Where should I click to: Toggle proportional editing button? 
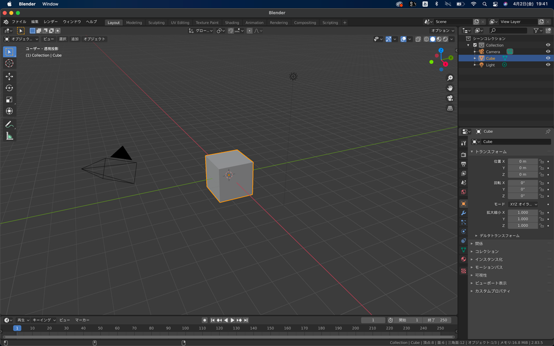pos(250,31)
